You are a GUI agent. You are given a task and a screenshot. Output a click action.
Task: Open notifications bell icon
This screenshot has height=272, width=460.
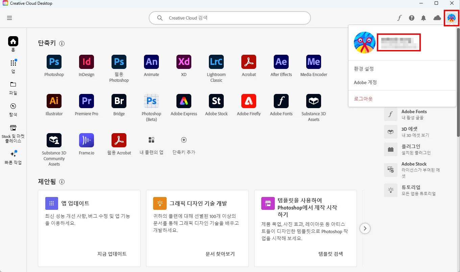click(423, 18)
